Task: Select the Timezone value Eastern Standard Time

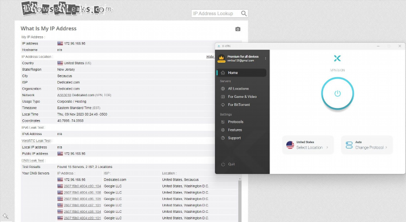Action: (74, 108)
